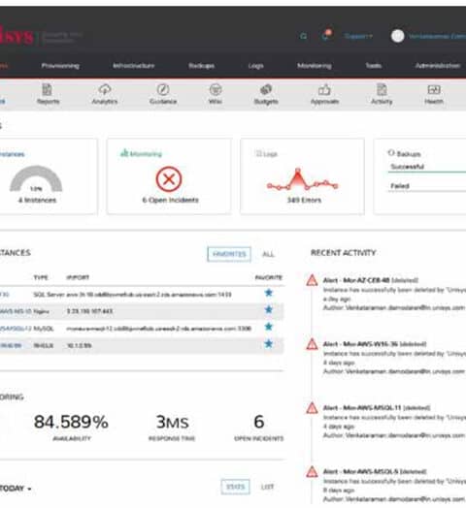466x508 pixels.
Task: Click the RECENT ACTIVITY heading
Action: pyautogui.click(x=343, y=253)
